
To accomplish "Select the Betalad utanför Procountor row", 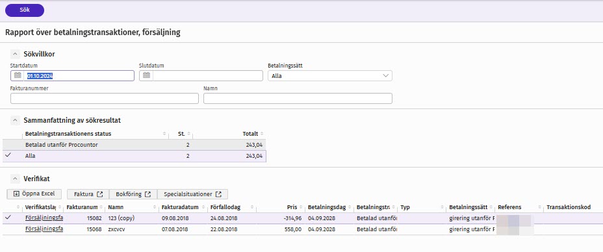I will click(135, 145).
